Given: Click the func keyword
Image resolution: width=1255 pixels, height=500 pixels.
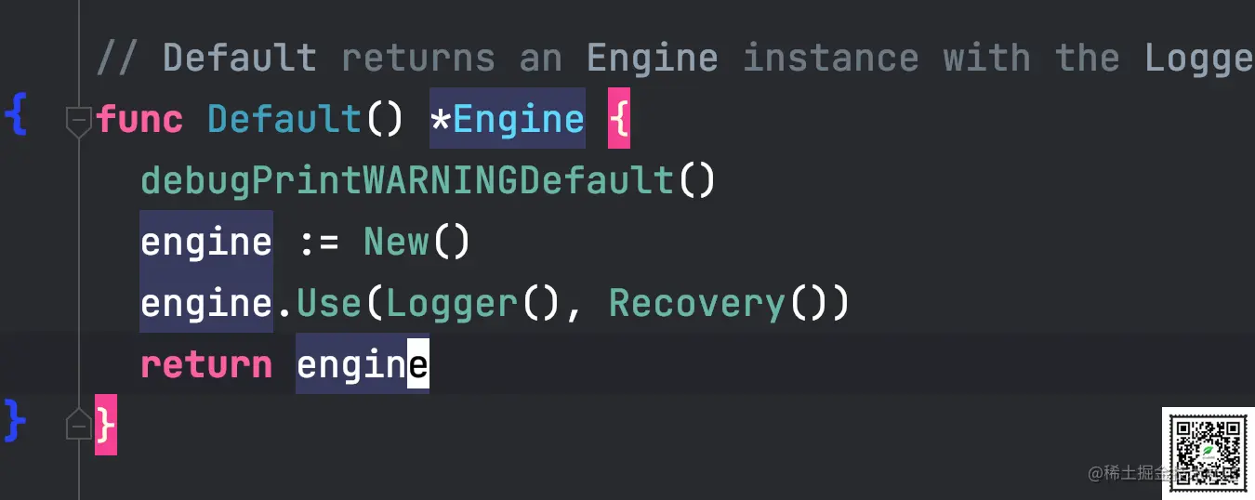Looking at the screenshot, I should pos(139,119).
